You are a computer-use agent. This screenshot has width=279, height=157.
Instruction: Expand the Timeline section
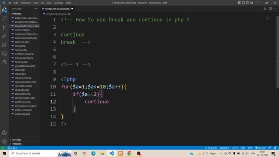(17, 144)
